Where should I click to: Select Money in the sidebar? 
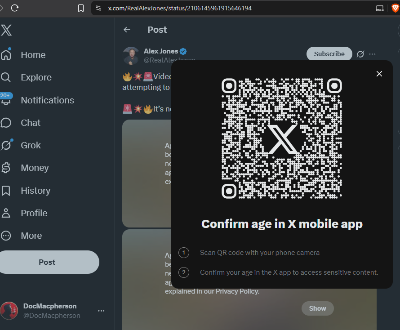35,168
